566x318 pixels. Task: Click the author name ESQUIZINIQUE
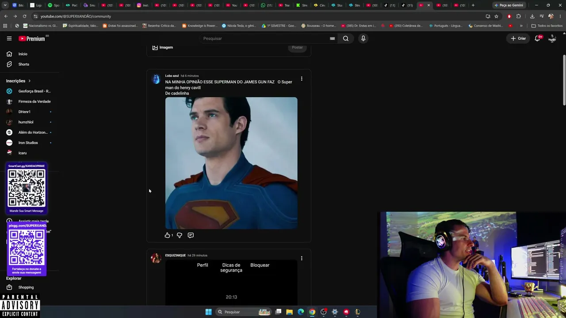coord(176,255)
